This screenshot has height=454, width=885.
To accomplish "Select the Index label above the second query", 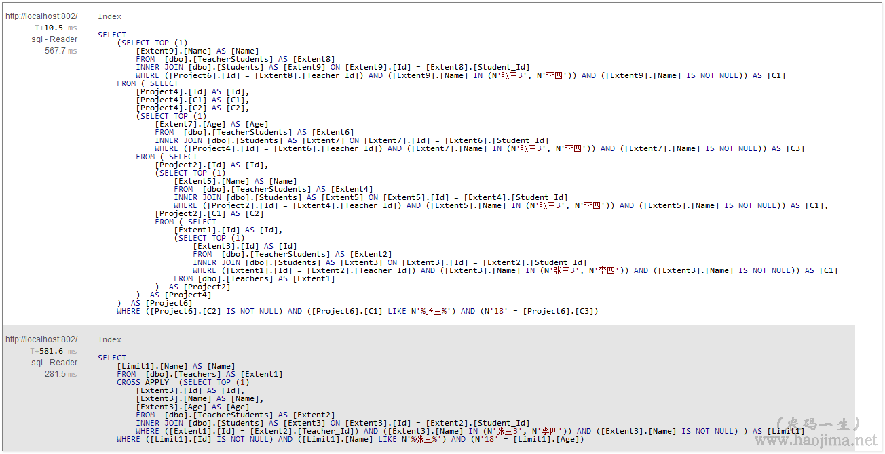I will click(x=109, y=339).
